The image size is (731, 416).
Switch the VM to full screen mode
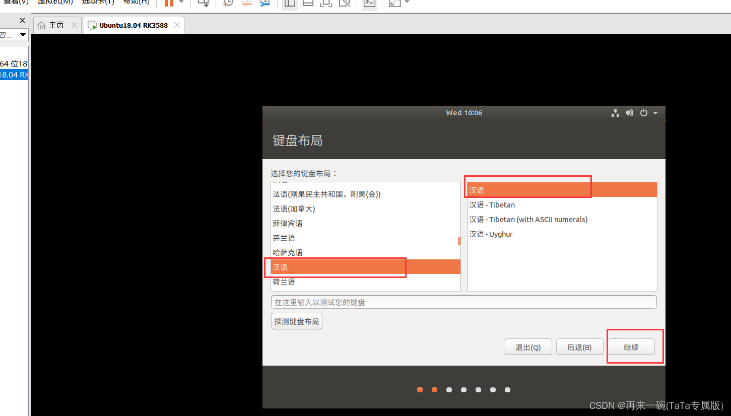[x=326, y=3]
